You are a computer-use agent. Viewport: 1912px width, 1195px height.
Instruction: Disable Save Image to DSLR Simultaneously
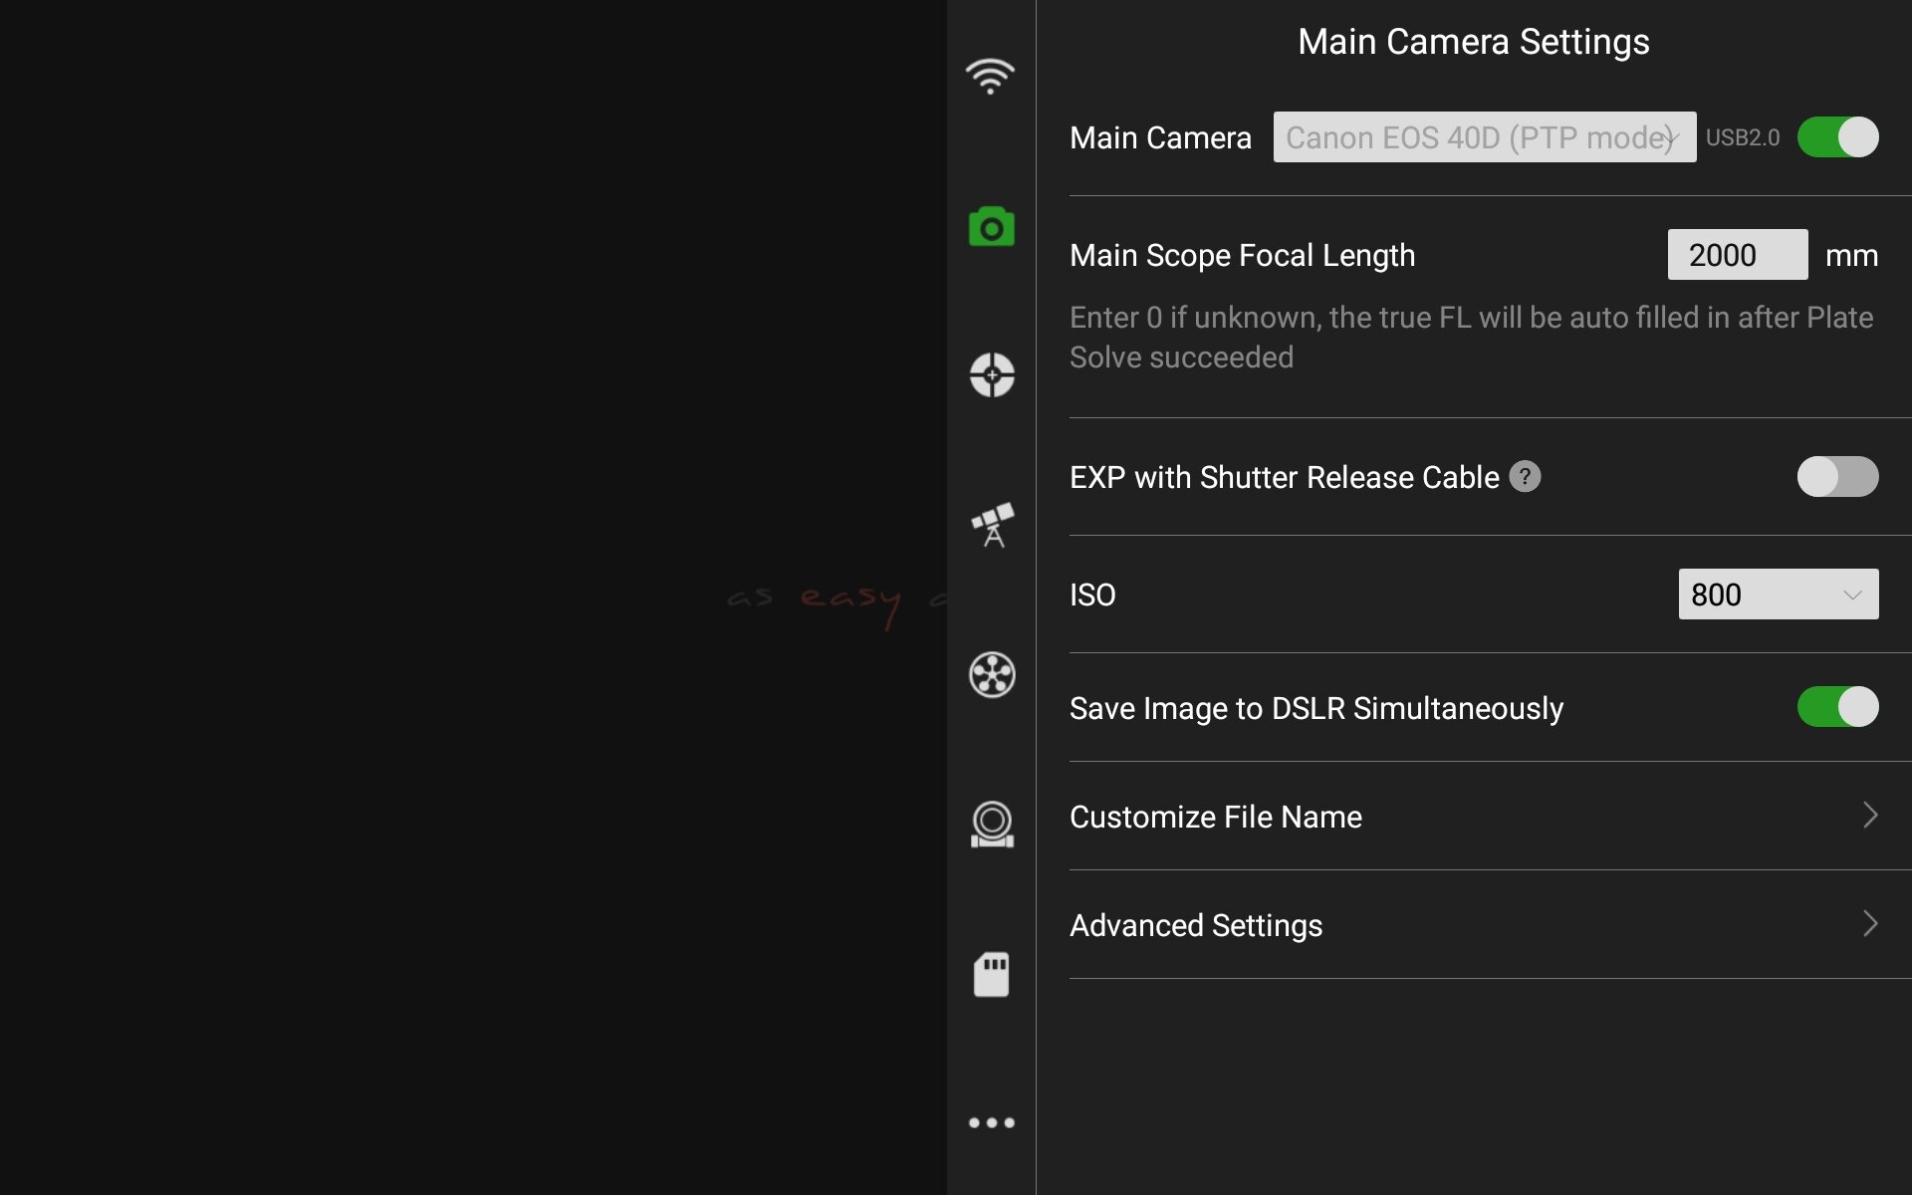pos(1837,707)
